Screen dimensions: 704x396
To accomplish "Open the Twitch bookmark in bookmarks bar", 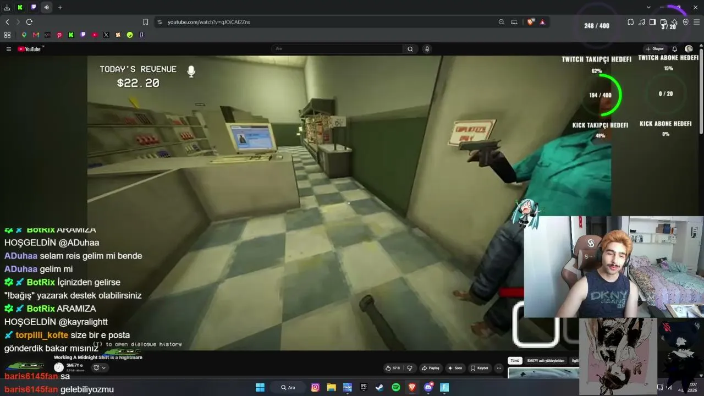I will click(x=83, y=35).
